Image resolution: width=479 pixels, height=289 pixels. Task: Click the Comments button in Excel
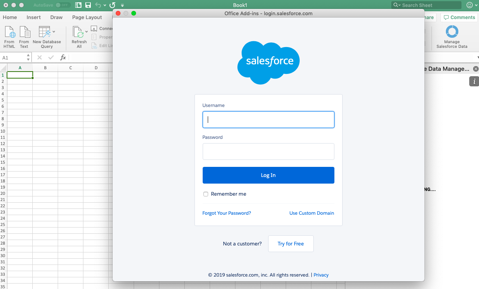[x=458, y=18]
